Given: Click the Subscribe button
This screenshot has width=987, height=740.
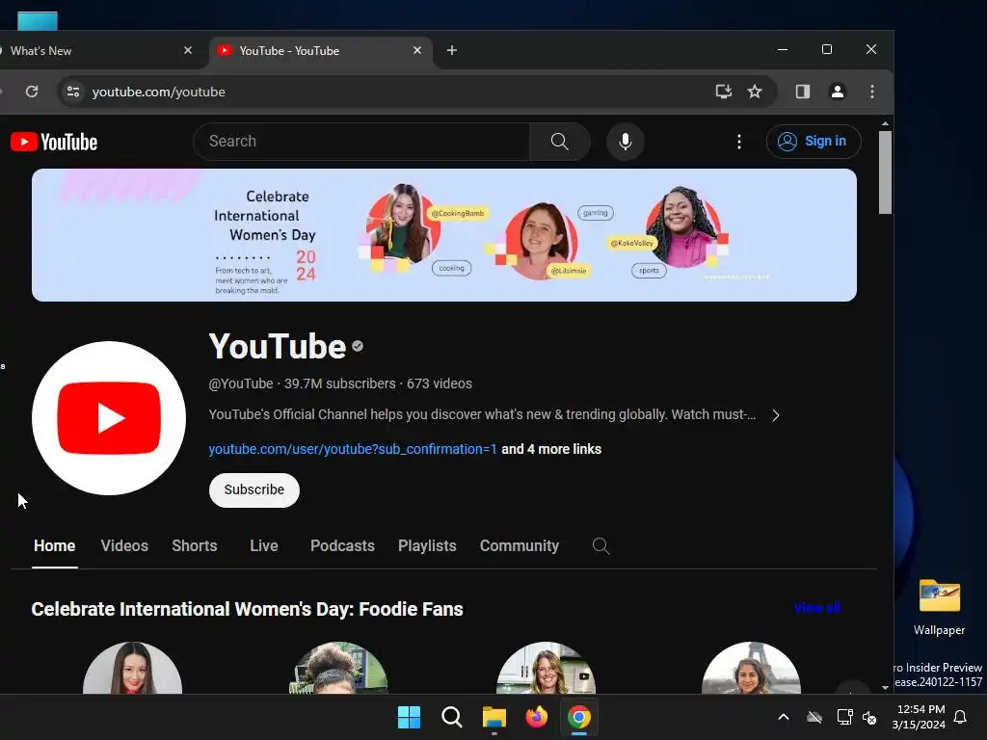Looking at the screenshot, I should pyautogui.click(x=254, y=490).
